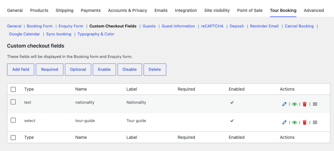Screen dimensions: 334x151
Task: Open the Deposit settings link
Action: click(237, 26)
